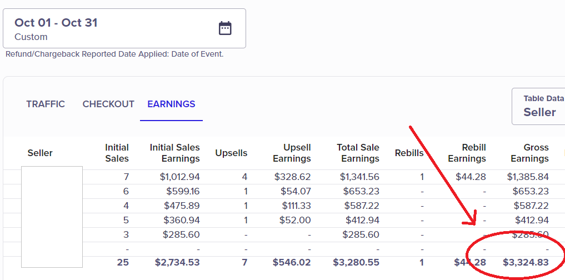Click the Initial Sales Earnings column header
The height and width of the screenshot is (280, 565).
(x=174, y=153)
